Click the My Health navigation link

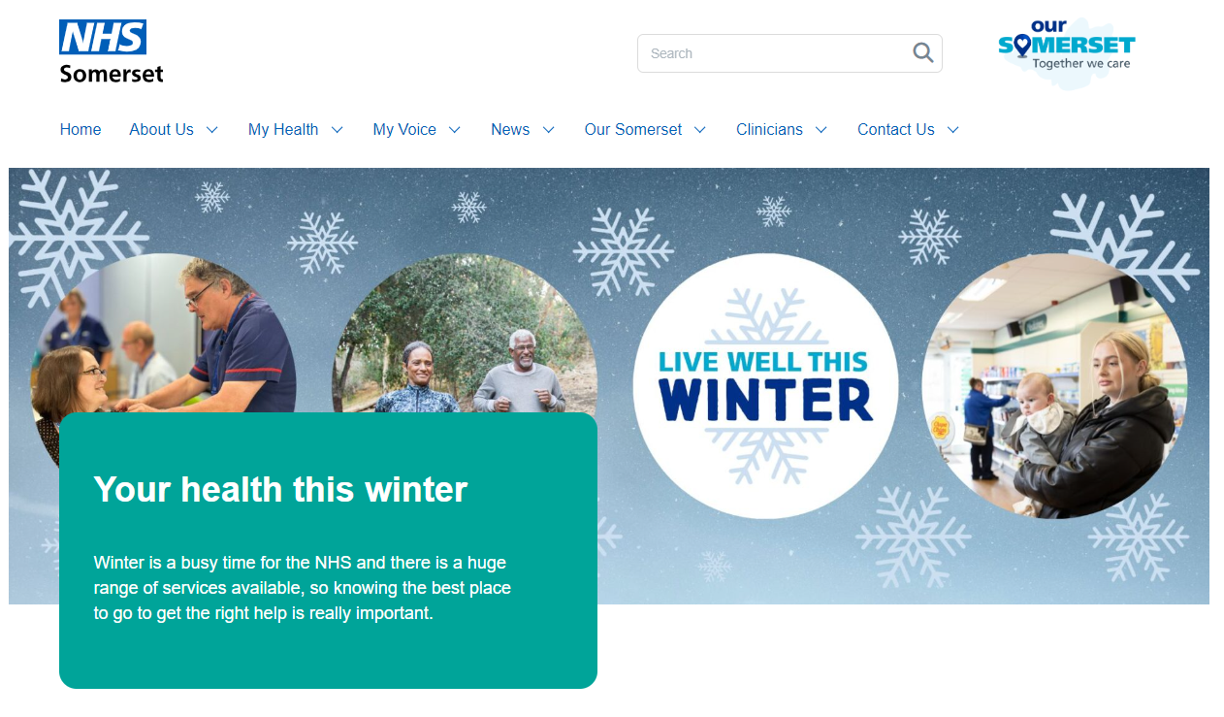283,129
